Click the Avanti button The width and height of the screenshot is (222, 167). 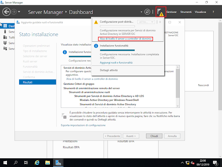(131, 136)
